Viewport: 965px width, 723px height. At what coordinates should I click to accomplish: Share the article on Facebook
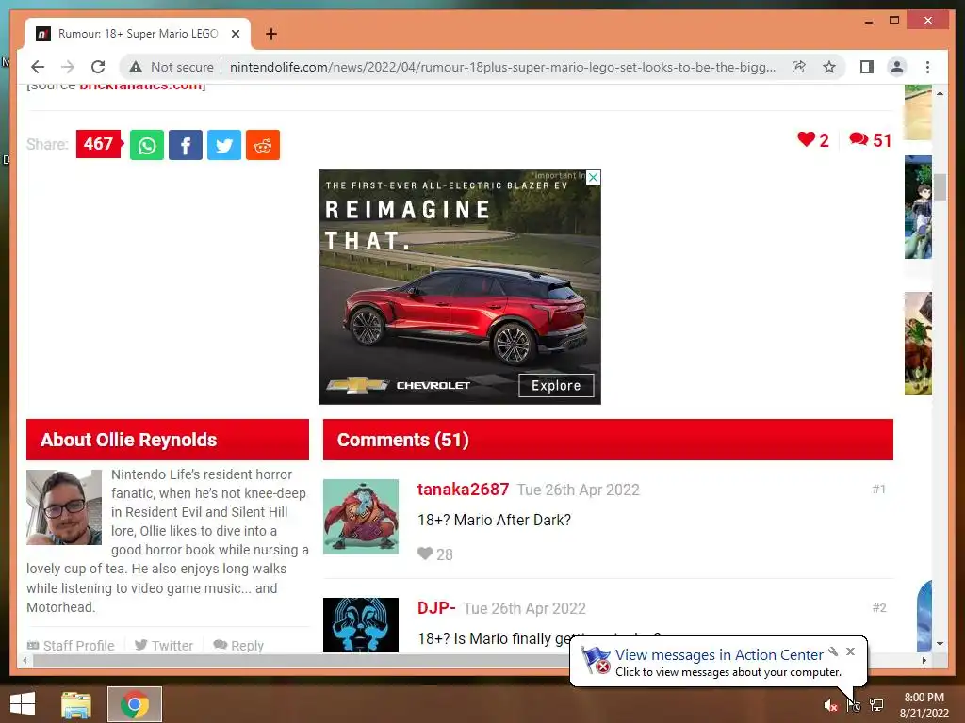point(186,145)
